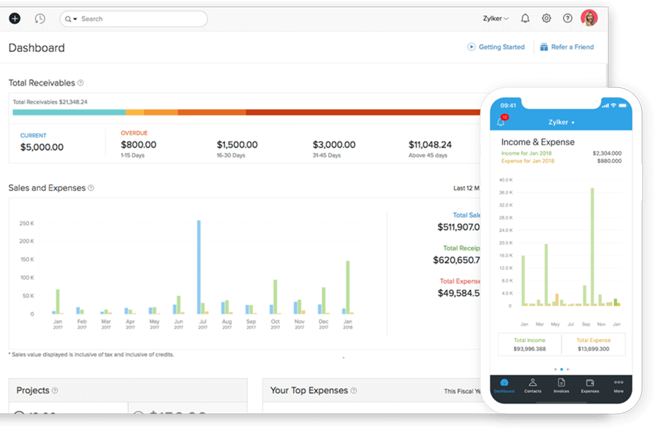Click Expense for Jan 2018 label

[527, 161]
